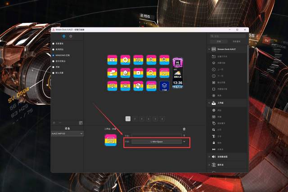288x192 pixels.
Task: Go to page 5 of the key layout
Action: 155,119
